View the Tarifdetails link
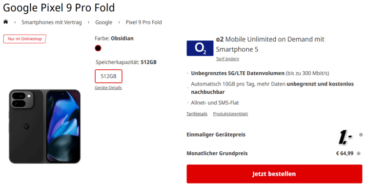This screenshot has width=366, height=185. tap(197, 114)
